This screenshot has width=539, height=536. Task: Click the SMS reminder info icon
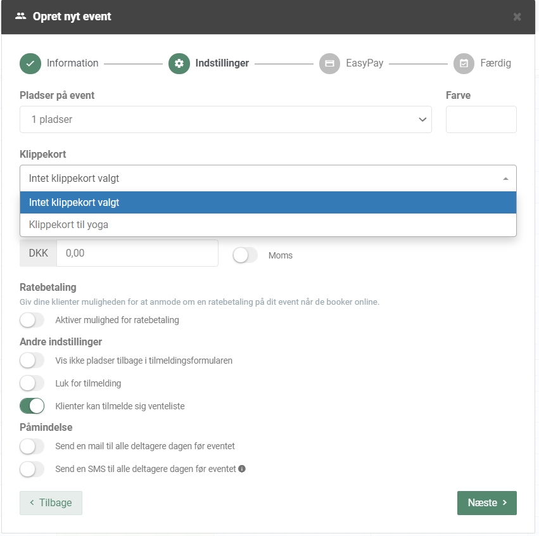point(242,469)
